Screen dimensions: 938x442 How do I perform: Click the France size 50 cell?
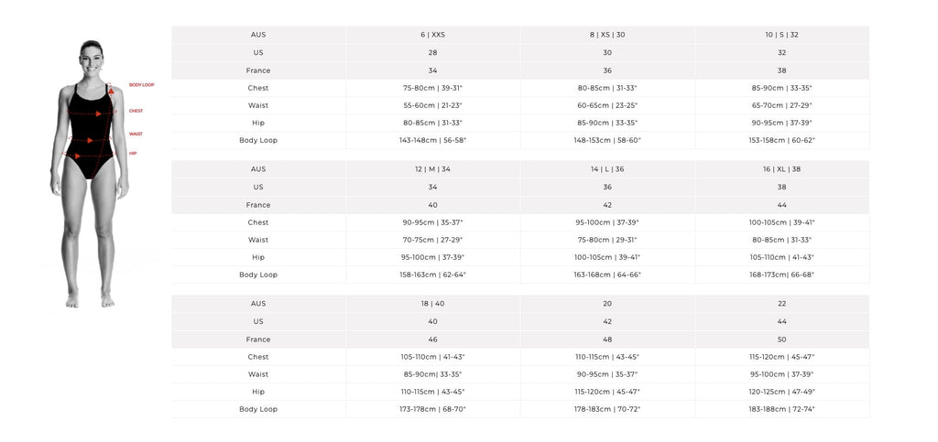tap(781, 340)
